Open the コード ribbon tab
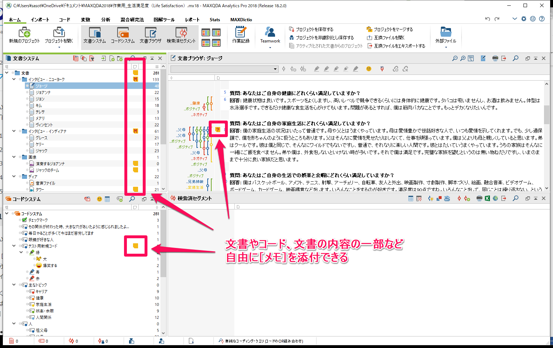 [65, 19]
